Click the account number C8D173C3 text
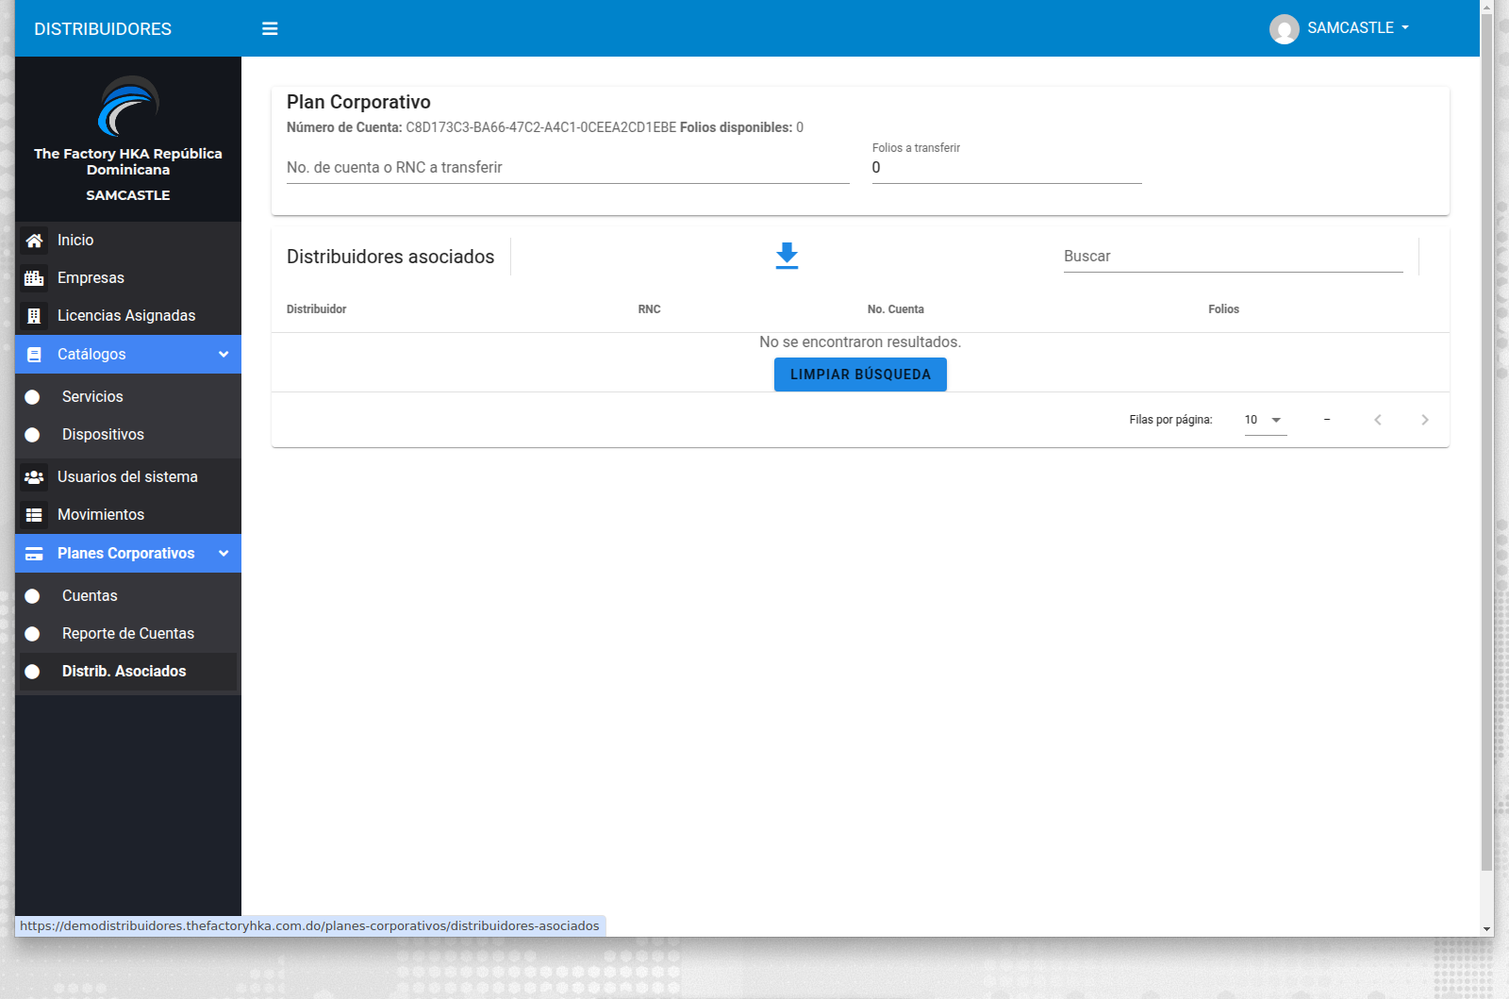The width and height of the screenshot is (1509, 999). [x=540, y=127]
